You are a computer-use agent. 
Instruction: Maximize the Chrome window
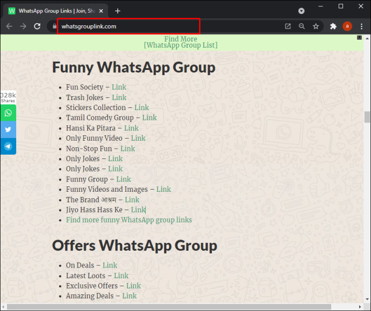click(341, 6)
